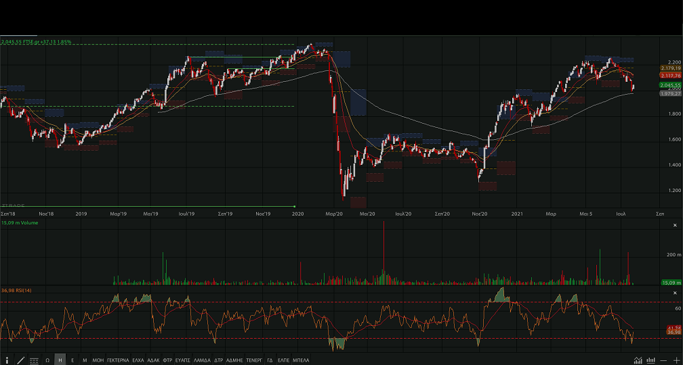Open the dashed grid lines tool
Viewport: 683px width, 365px height.
click(34, 360)
